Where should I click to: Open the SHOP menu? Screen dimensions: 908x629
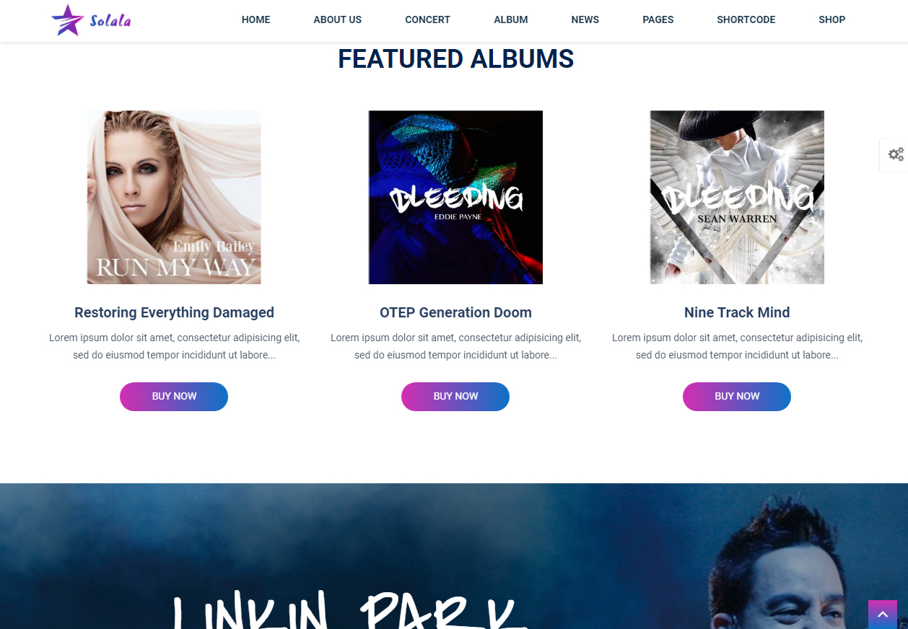point(831,20)
